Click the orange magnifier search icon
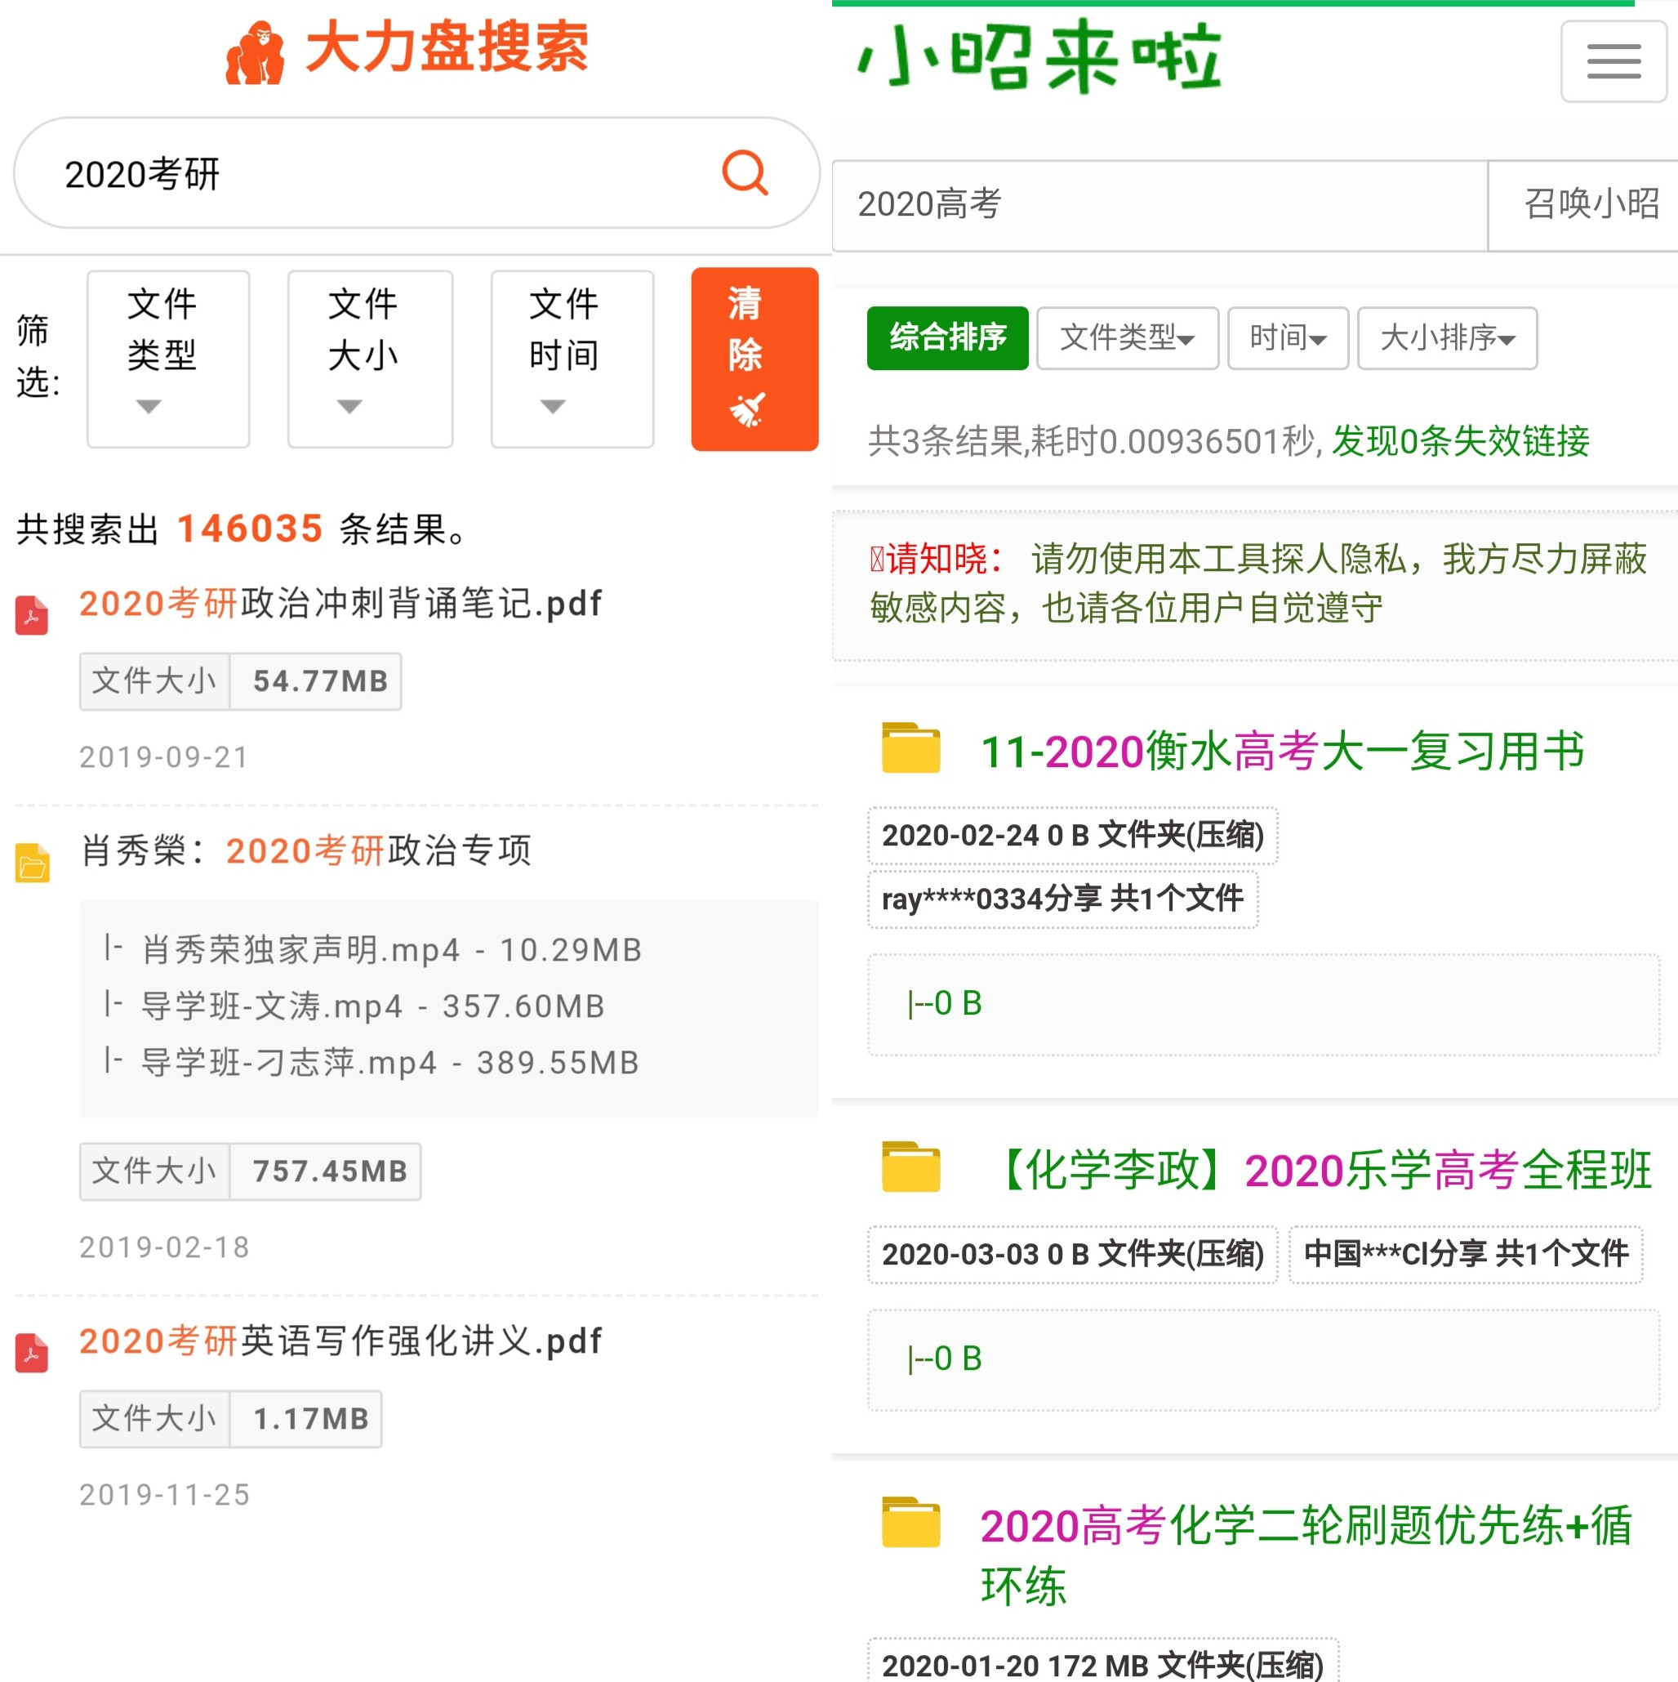 coord(745,173)
